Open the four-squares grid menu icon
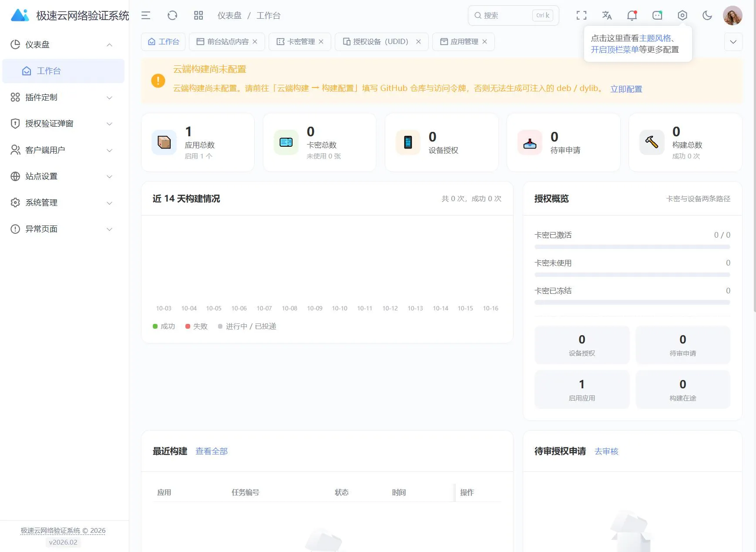This screenshot has height=552, width=756. point(198,16)
